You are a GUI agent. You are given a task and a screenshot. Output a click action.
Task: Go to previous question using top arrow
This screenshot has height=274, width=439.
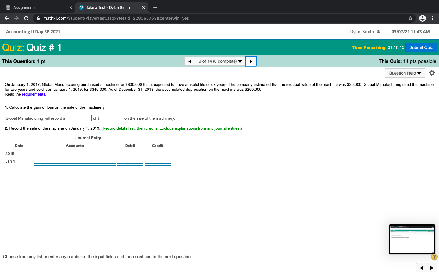click(190, 61)
